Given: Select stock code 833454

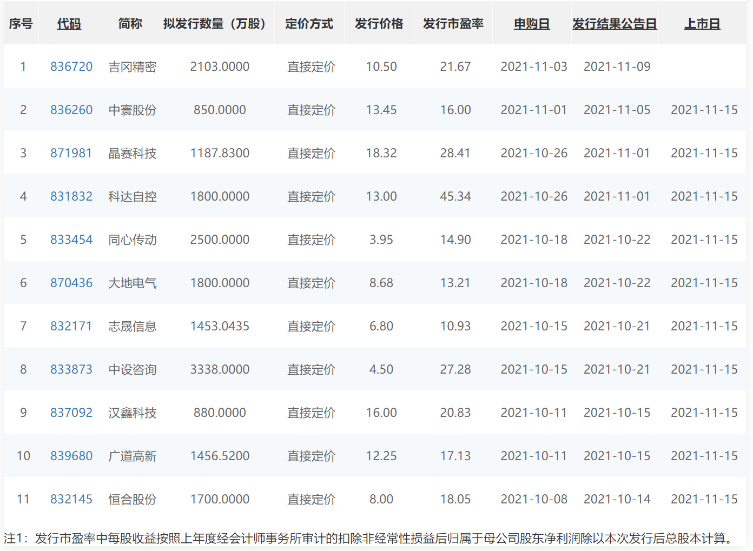Looking at the screenshot, I should [x=71, y=240].
